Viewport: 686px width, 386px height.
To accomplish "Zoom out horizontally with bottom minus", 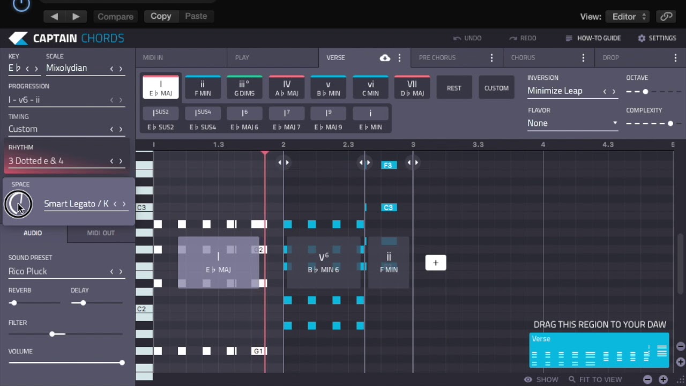I will 647,380.
